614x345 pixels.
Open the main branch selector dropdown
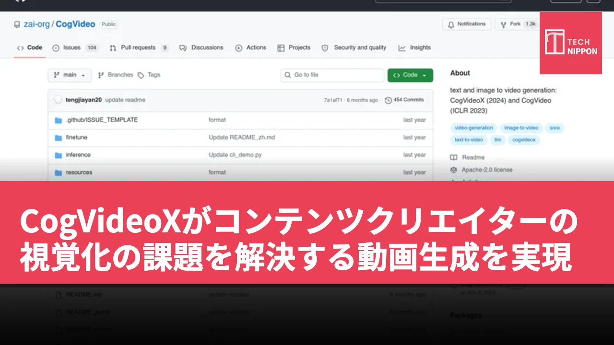70,75
